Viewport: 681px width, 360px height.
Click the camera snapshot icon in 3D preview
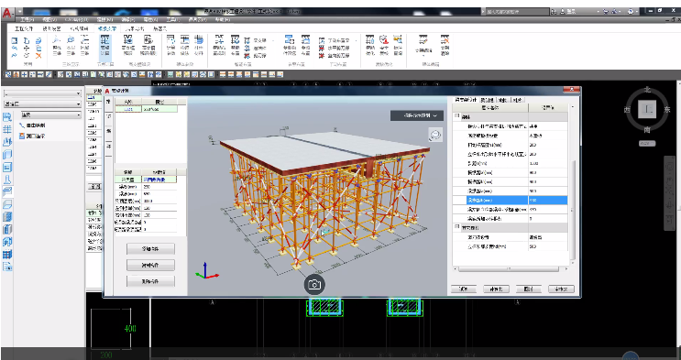[314, 285]
